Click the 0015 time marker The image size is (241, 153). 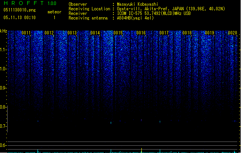118,33
